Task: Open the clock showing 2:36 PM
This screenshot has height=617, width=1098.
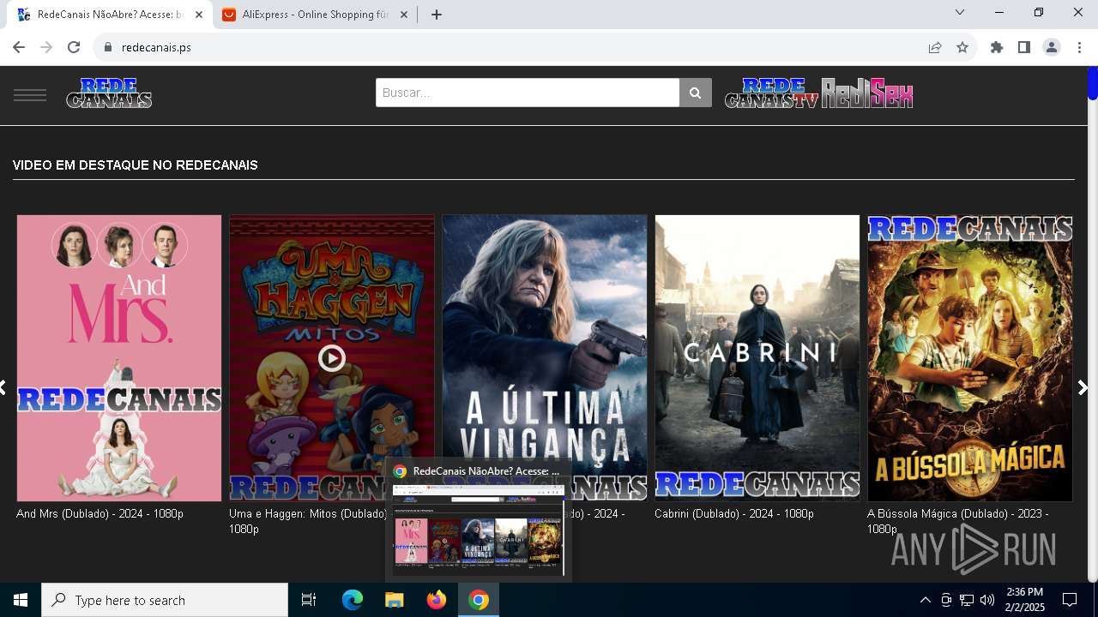Action: [x=1025, y=600]
